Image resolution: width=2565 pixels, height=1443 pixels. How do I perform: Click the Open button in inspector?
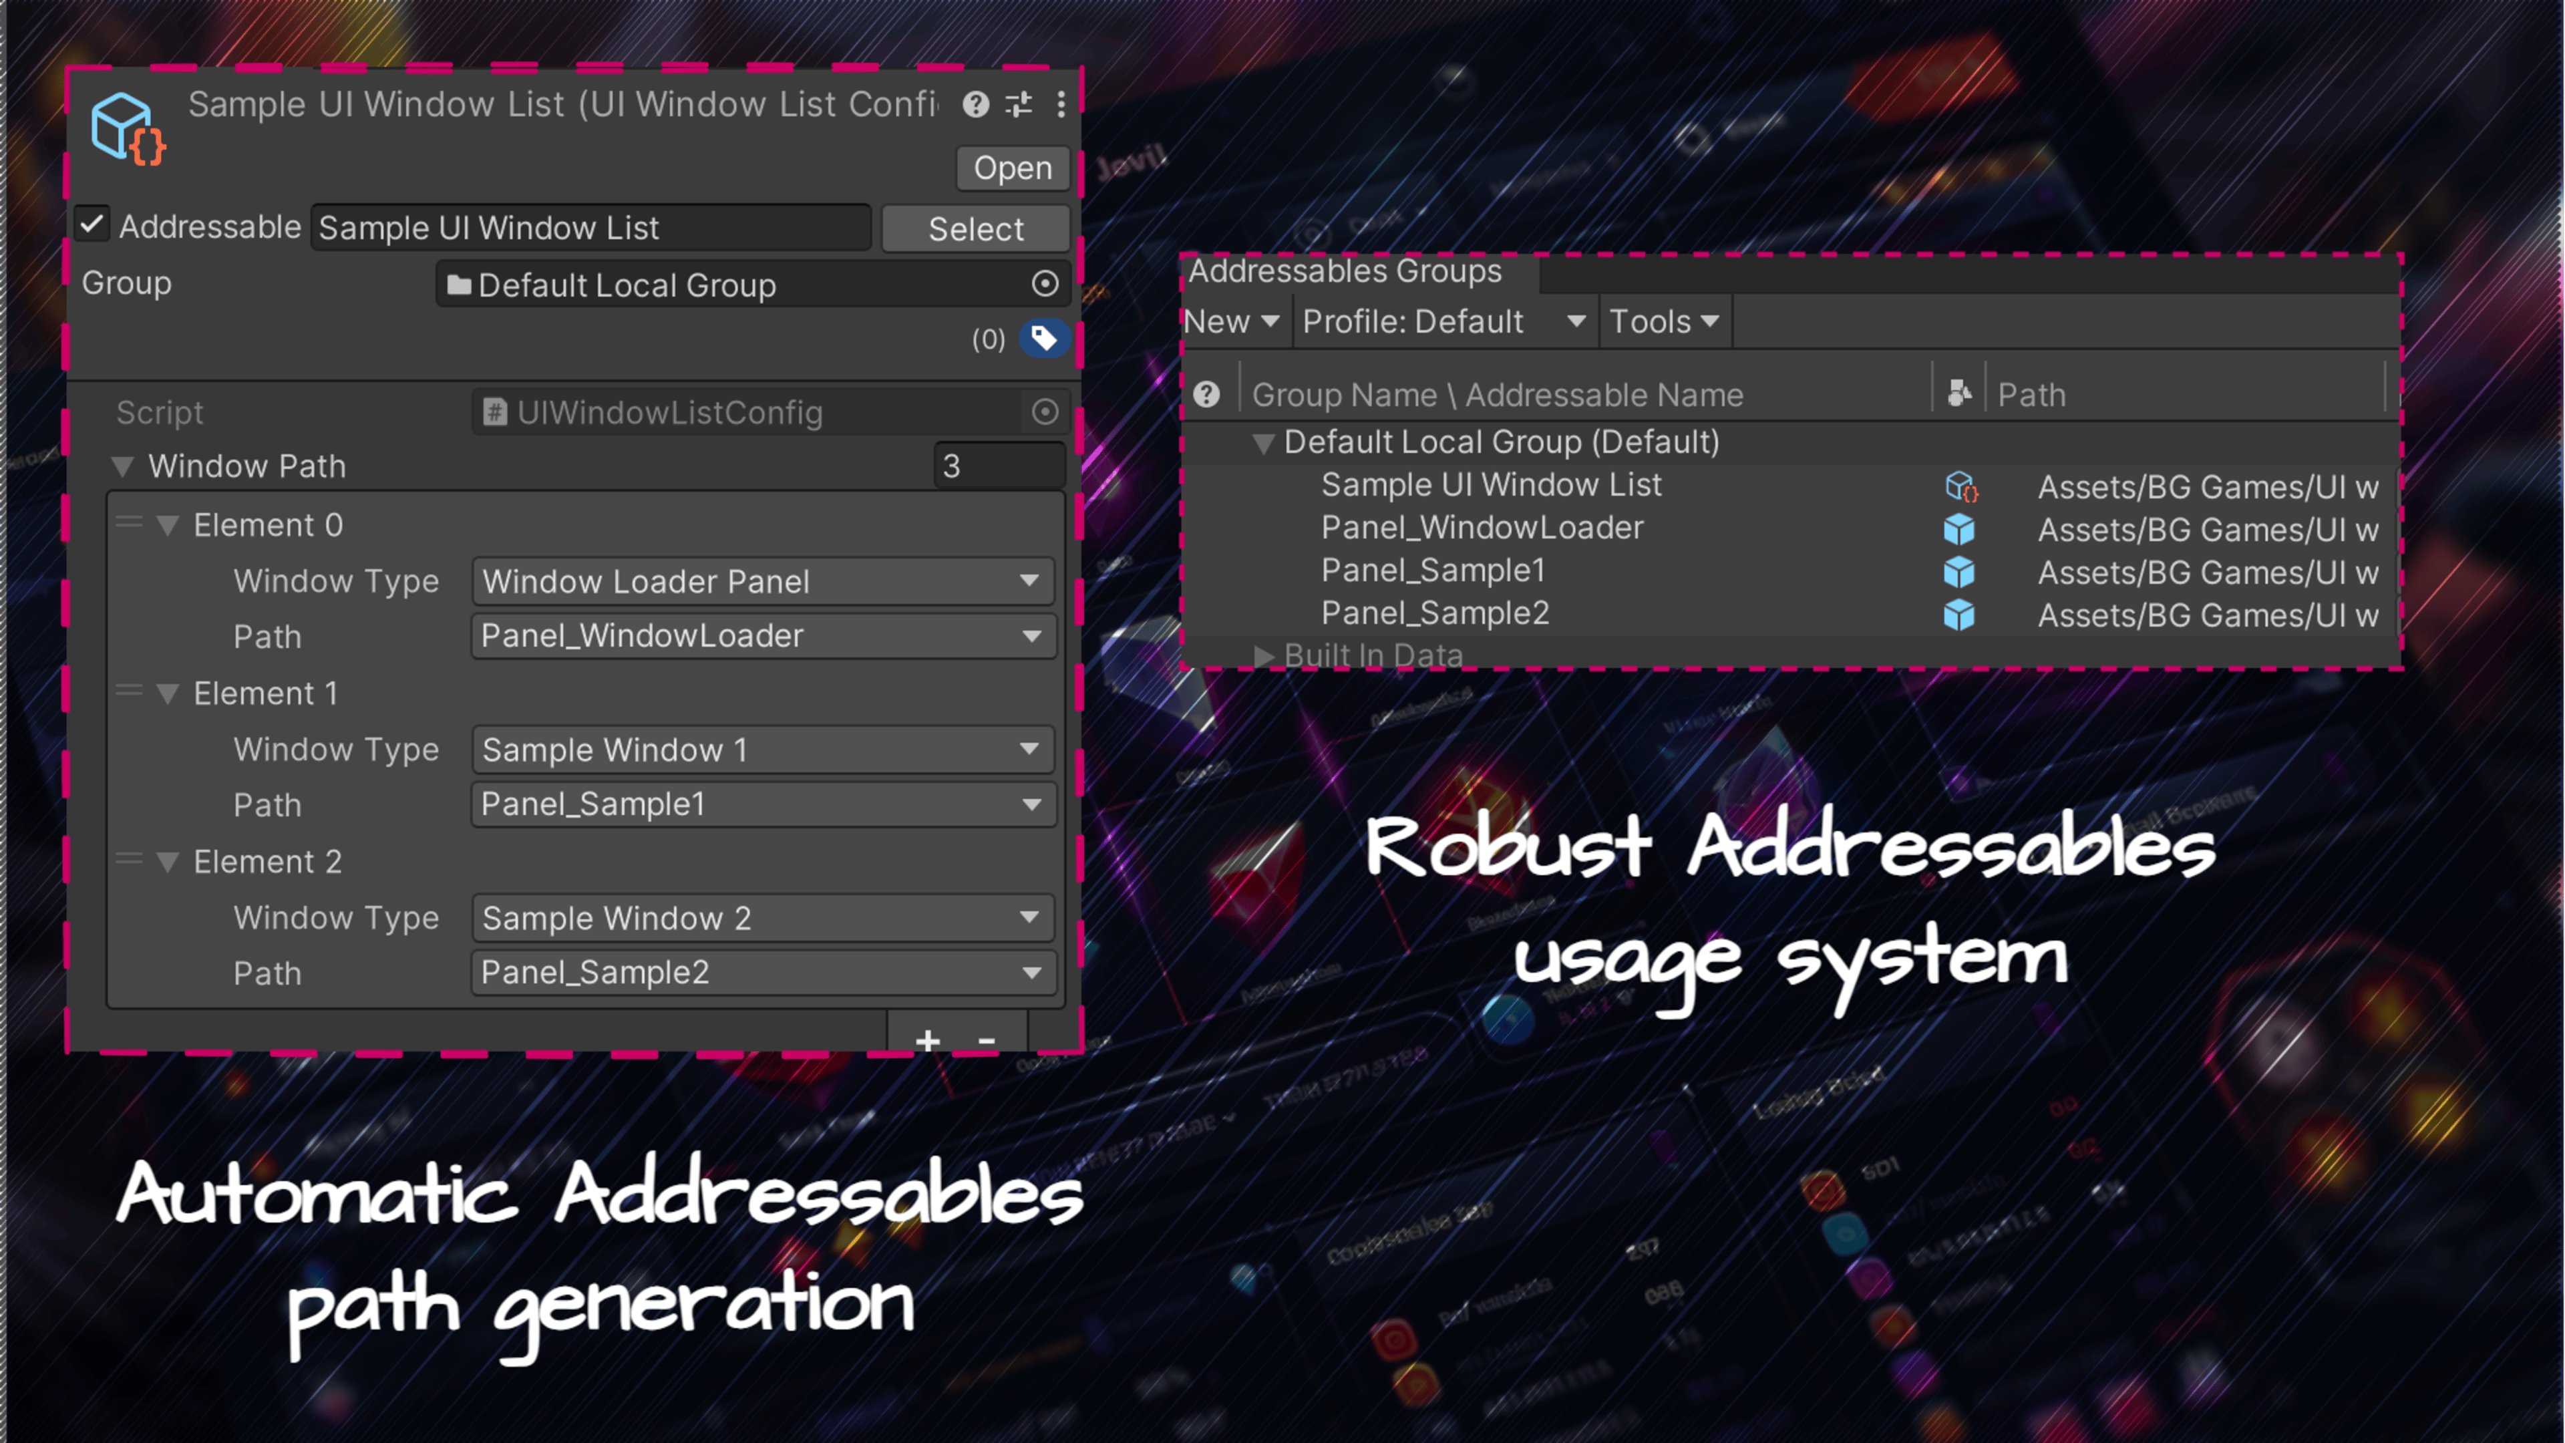tap(1013, 168)
